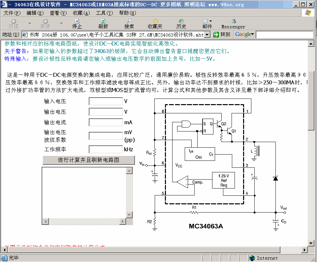Minimize the browser window
This screenshot has width=317, height=262.
tap(296, 4)
